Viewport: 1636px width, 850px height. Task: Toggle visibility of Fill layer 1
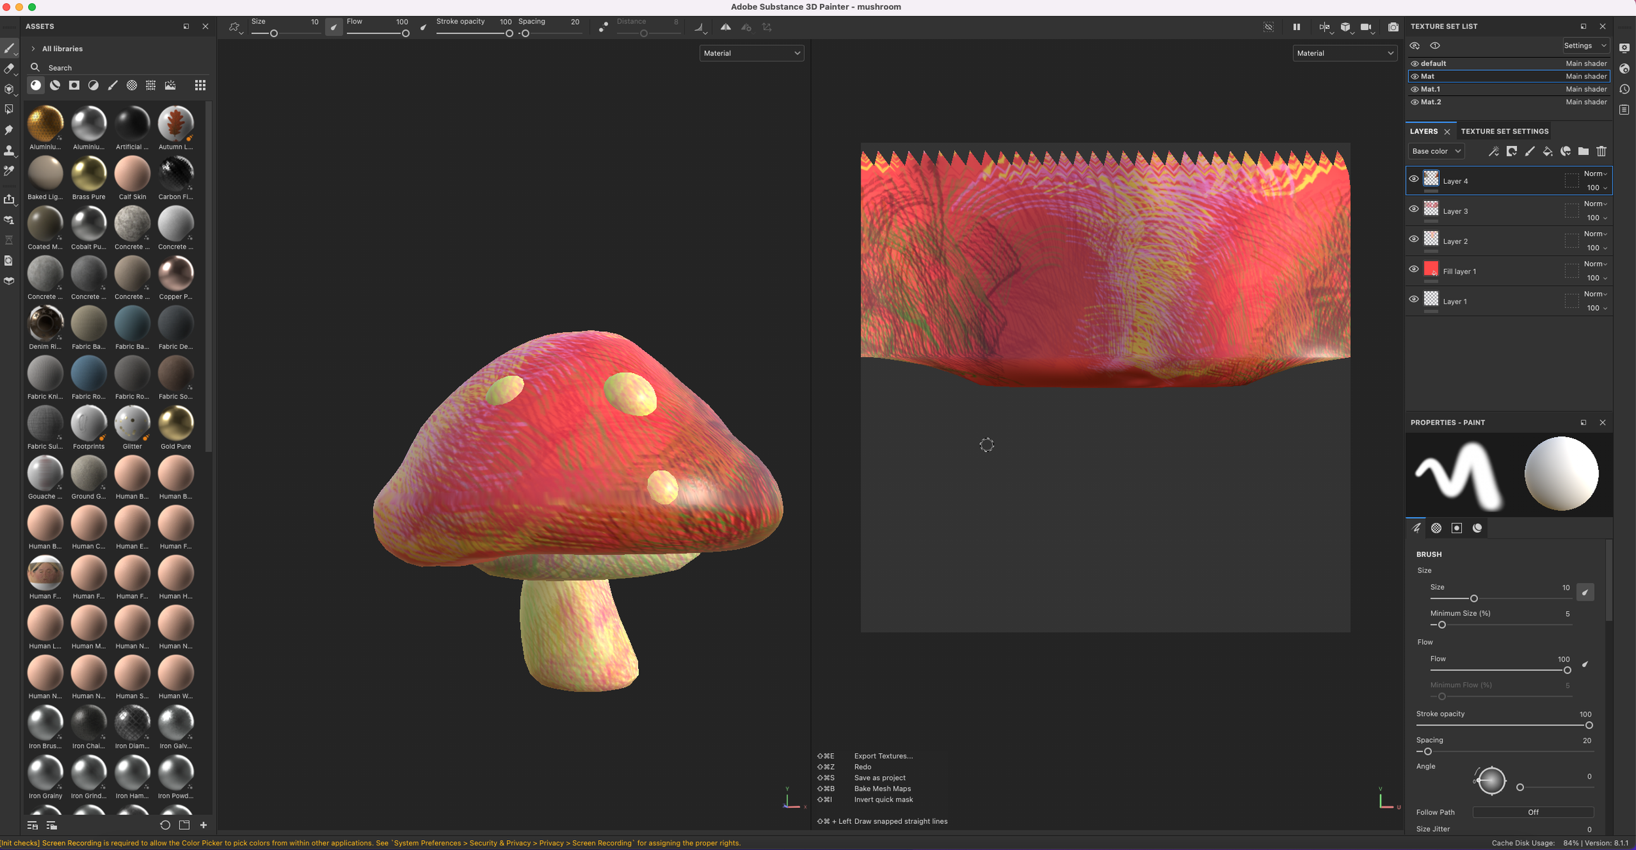1414,270
